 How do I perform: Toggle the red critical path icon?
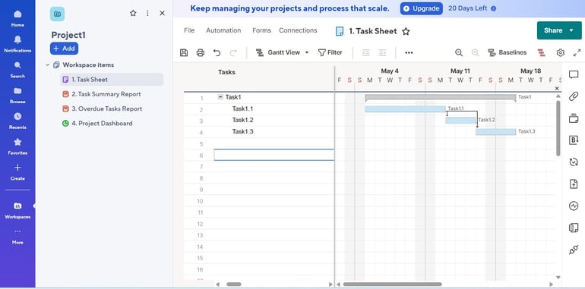coord(542,52)
